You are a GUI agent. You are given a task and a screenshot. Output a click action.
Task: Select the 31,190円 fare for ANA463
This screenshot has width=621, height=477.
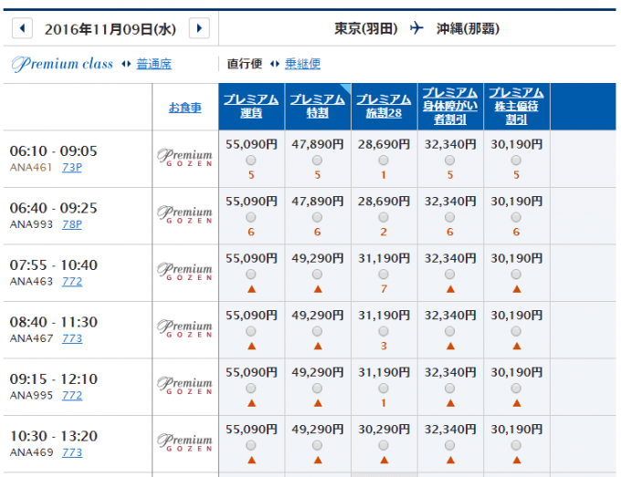[x=384, y=275]
